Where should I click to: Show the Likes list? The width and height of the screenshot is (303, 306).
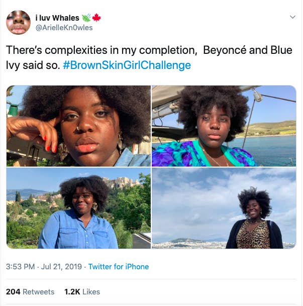point(91,292)
